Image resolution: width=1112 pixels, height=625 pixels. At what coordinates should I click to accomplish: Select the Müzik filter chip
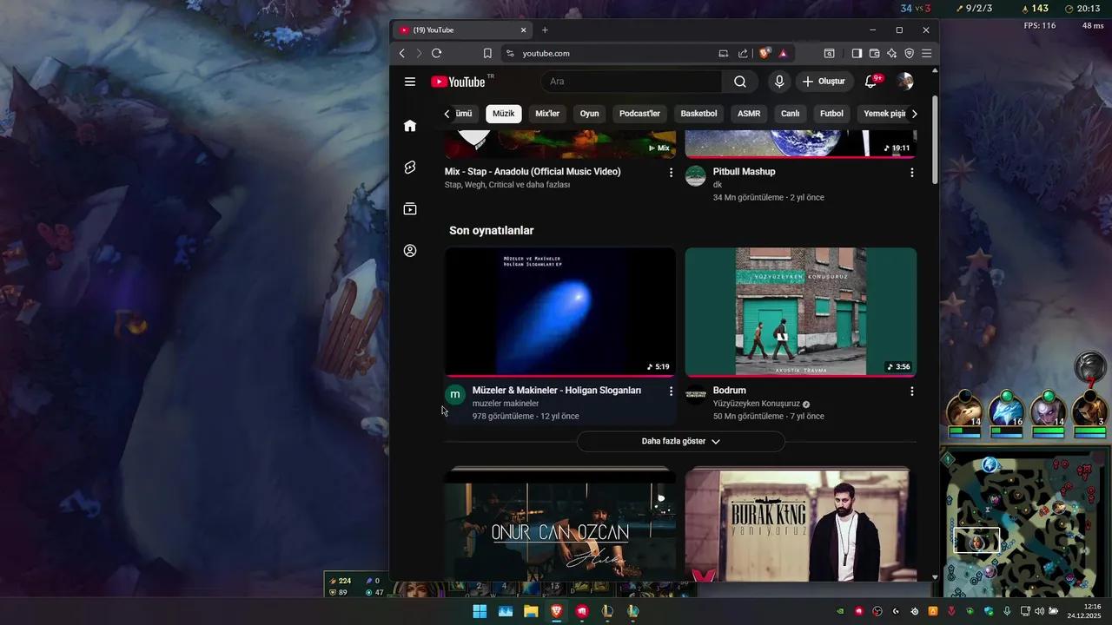tap(503, 113)
